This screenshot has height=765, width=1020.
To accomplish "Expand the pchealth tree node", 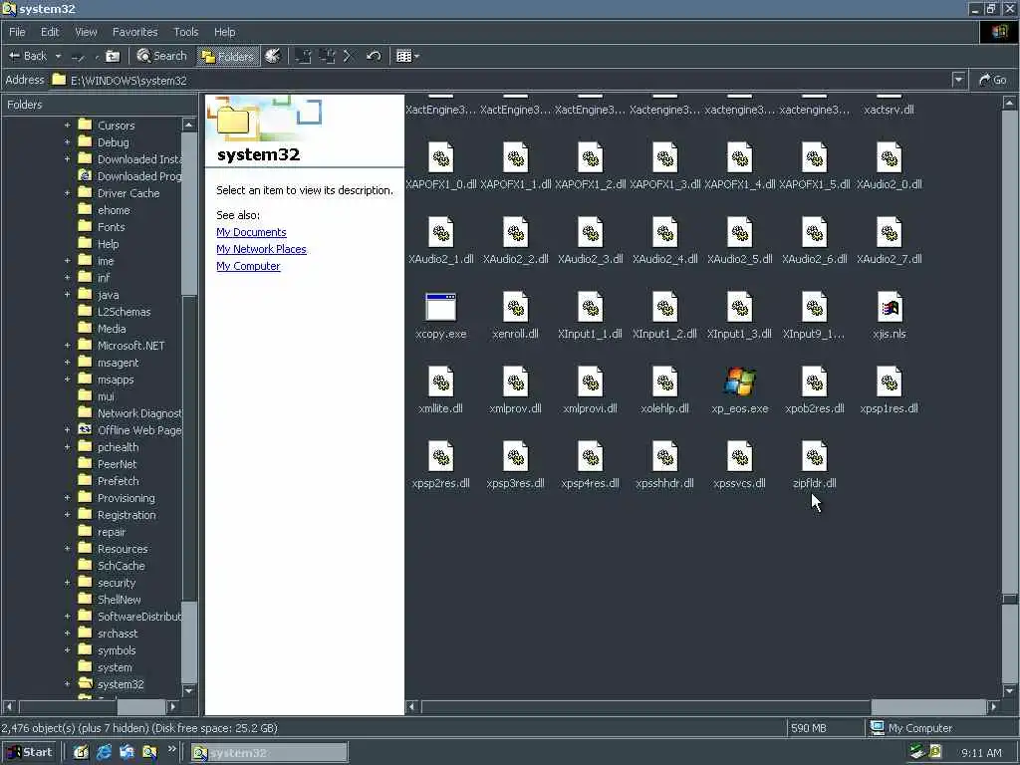I will point(67,447).
